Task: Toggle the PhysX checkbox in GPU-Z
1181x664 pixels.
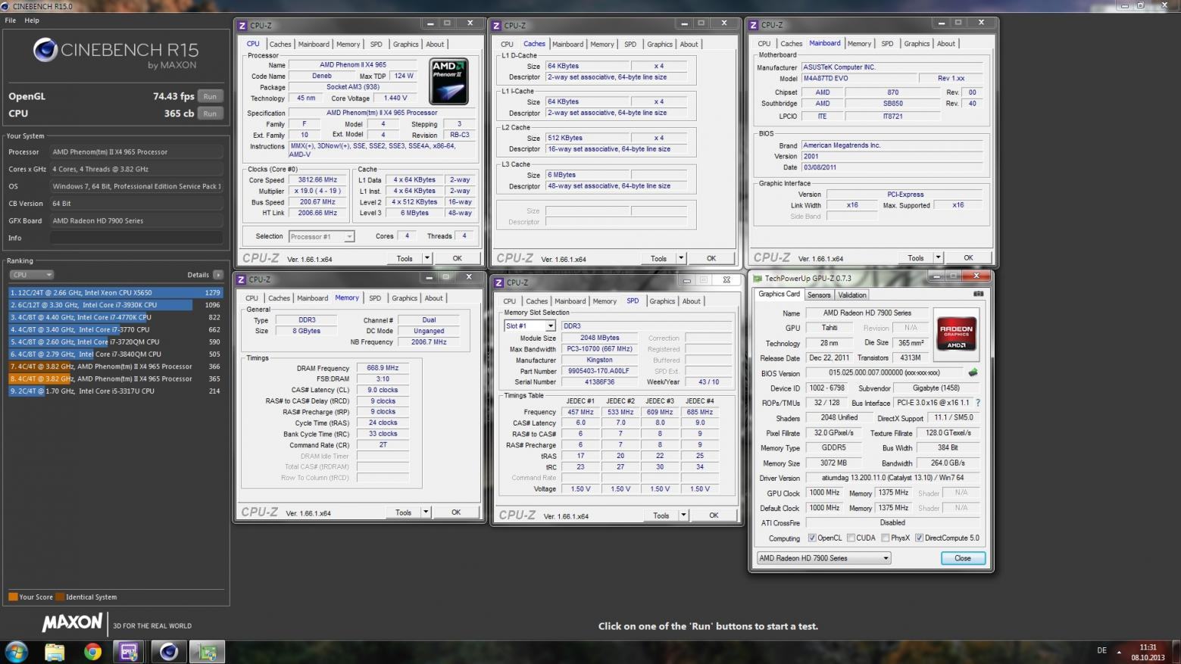Action: coord(886,538)
